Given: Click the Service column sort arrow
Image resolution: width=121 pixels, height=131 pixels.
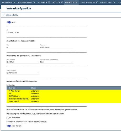Looking at the screenshot, I should (17, 88).
